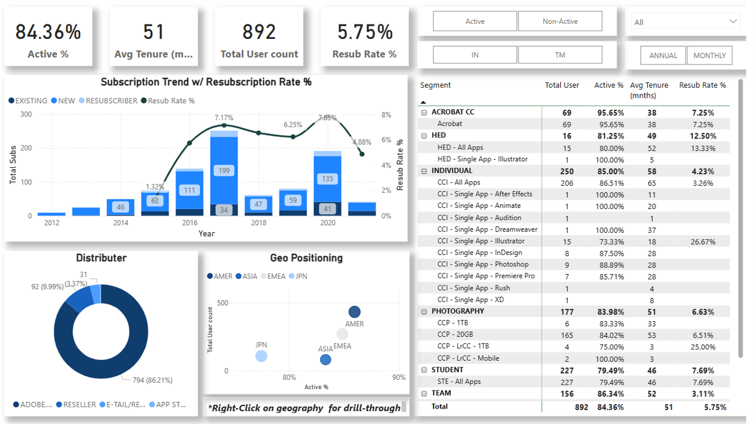Click the 7.17% data label on trend line
Viewport: 756px width, 424px height.
click(x=224, y=118)
